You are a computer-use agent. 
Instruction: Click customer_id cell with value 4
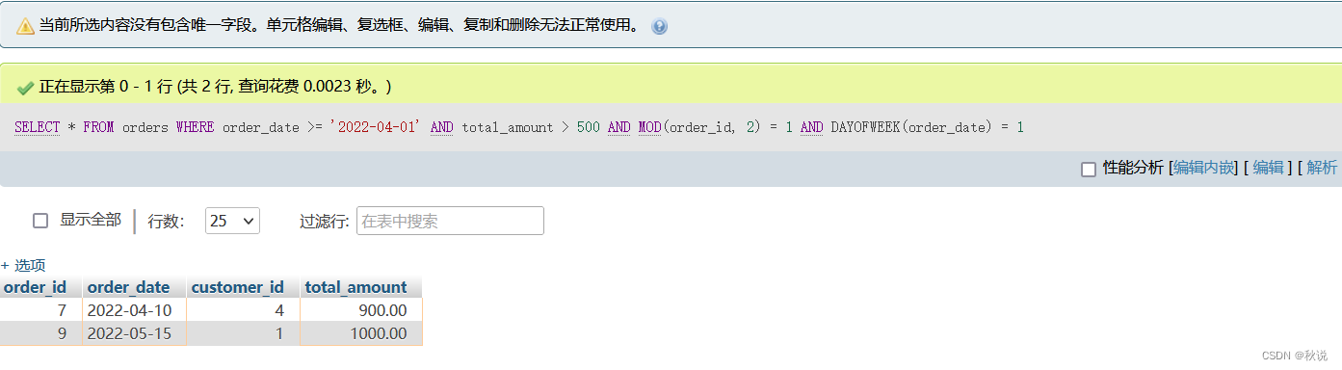click(x=243, y=310)
